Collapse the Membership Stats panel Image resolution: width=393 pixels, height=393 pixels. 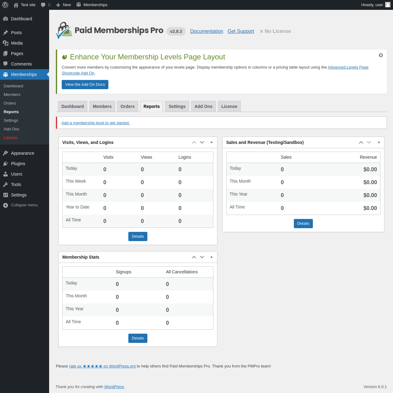tap(212, 257)
